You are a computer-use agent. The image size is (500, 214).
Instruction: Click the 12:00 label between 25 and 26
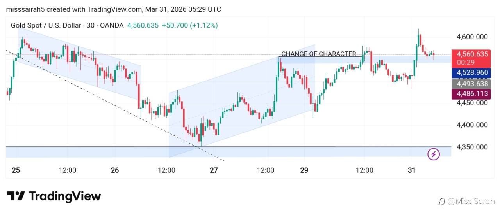[67, 170]
